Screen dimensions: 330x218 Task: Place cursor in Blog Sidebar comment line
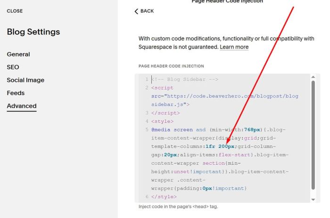pyautogui.click(x=185, y=79)
